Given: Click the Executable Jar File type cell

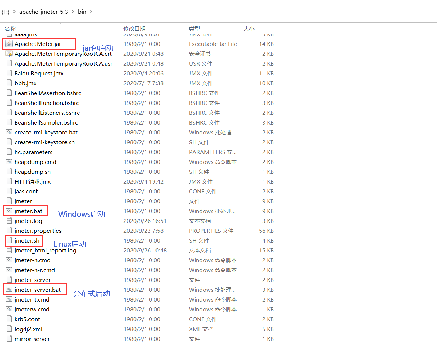Looking at the screenshot, I should pos(213,44).
